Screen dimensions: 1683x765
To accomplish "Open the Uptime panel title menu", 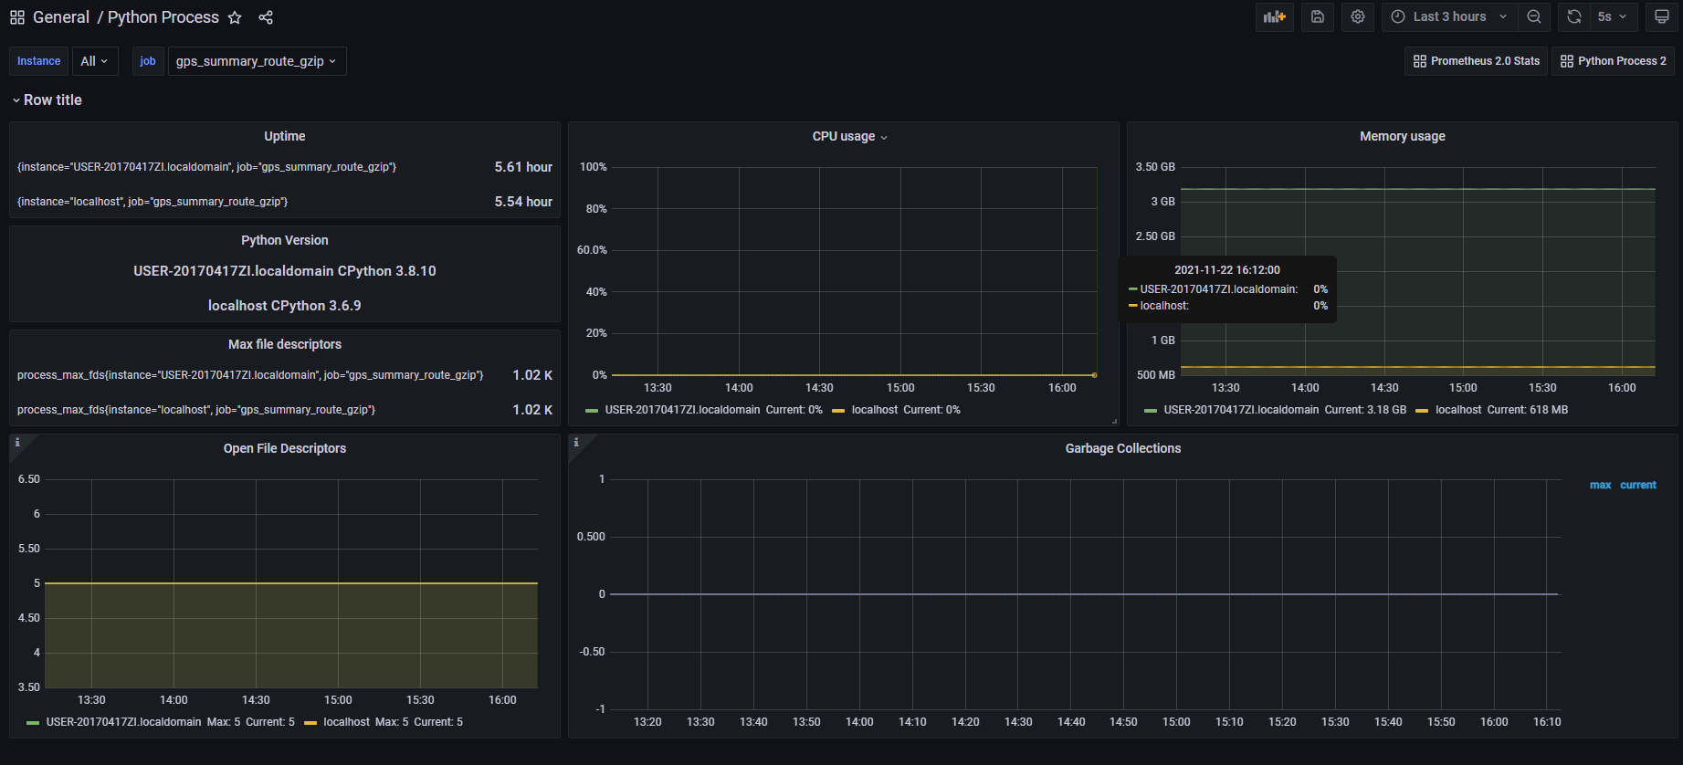I will tap(285, 136).
